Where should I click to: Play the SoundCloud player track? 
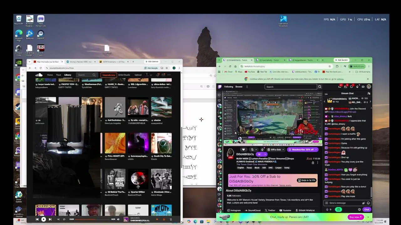coord(44,219)
